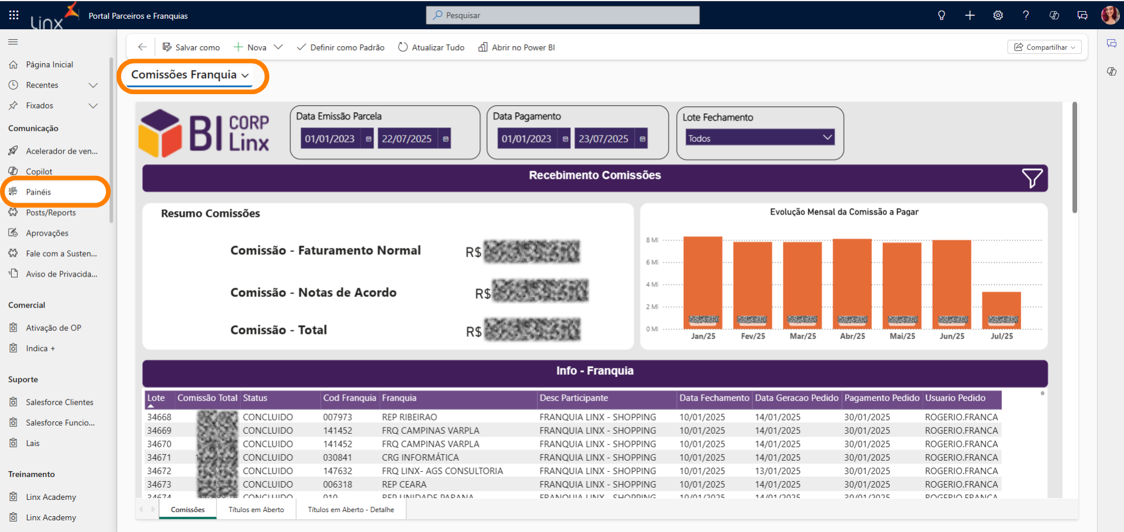Click Abrir no Power BI
1124x532 pixels.
pyautogui.click(x=516, y=47)
